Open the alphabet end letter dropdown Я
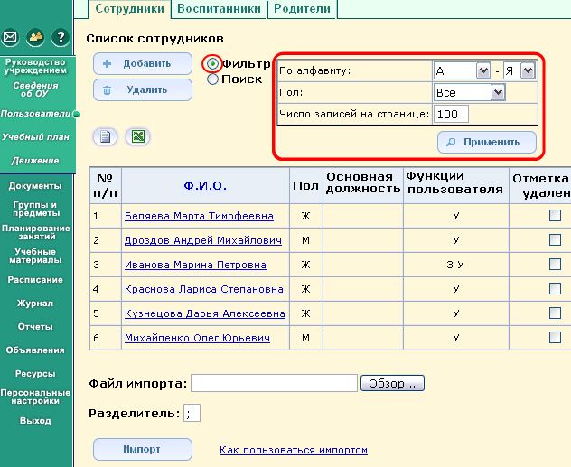The image size is (571, 467). (519, 70)
